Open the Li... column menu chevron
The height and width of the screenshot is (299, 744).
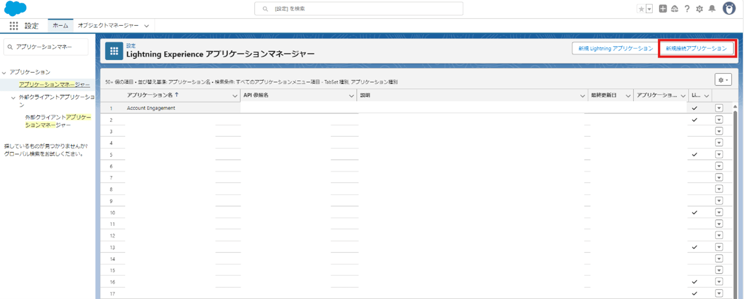pyautogui.click(x=707, y=96)
